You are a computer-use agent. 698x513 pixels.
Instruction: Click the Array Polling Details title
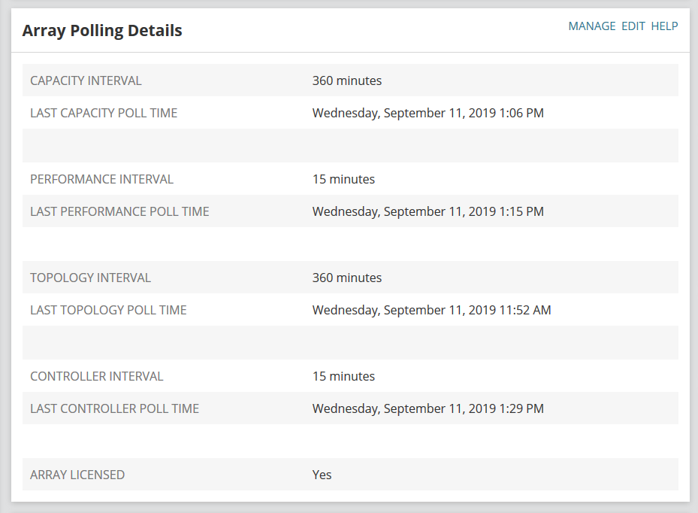click(x=102, y=31)
